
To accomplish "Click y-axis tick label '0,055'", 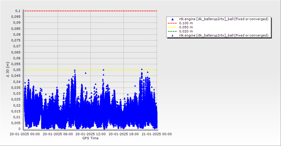I will point(16,64).
